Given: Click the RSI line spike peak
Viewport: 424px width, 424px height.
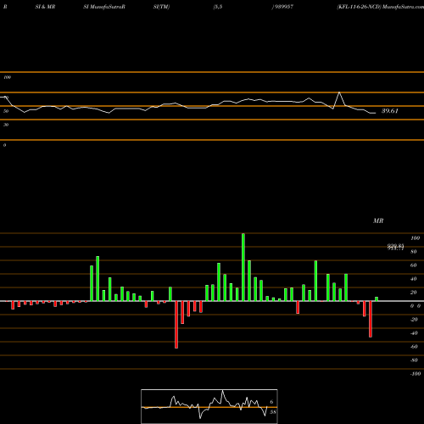Looking at the screenshot, I should pyautogui.click(x=339, y=92).
